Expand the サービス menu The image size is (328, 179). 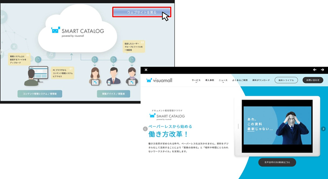coord(196,81)
